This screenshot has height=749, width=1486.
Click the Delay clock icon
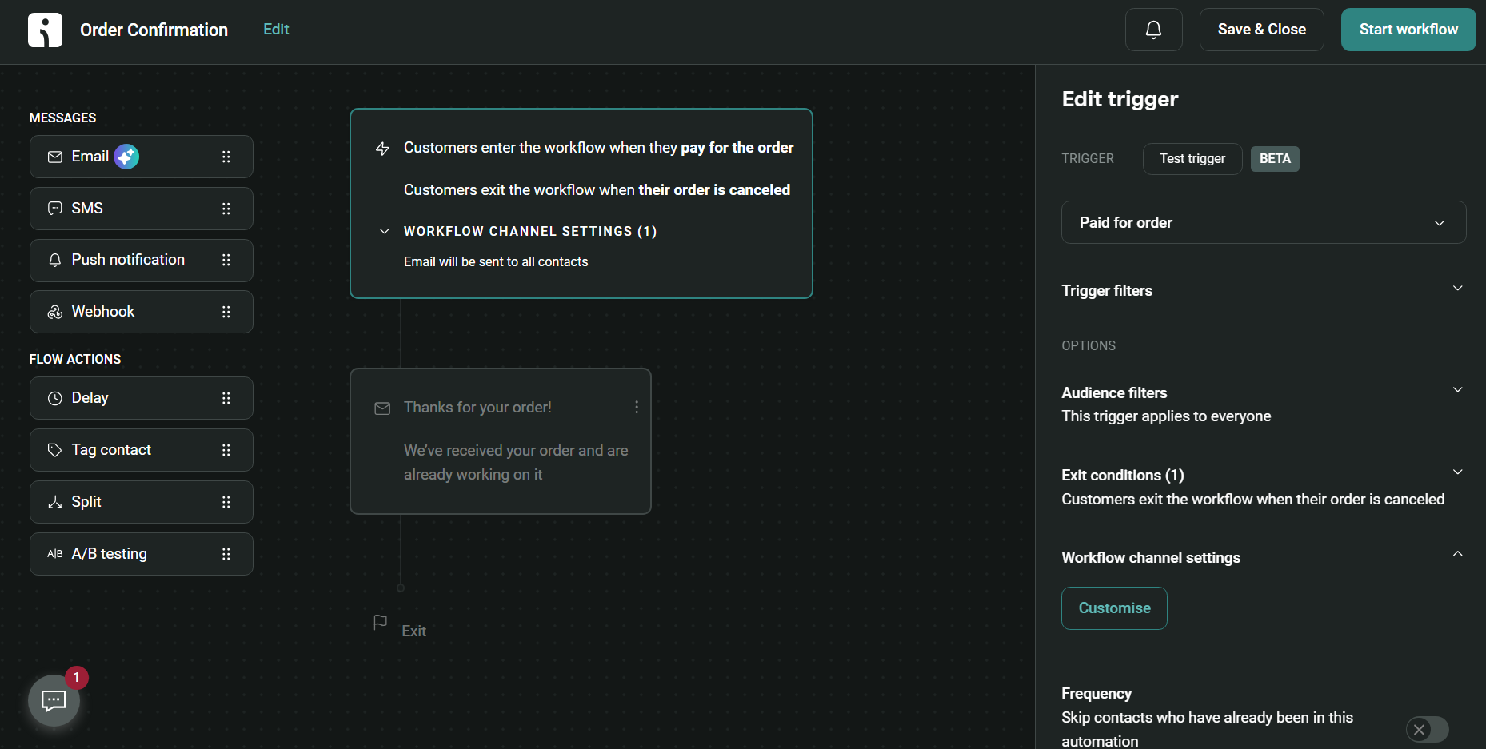[55, 398]
